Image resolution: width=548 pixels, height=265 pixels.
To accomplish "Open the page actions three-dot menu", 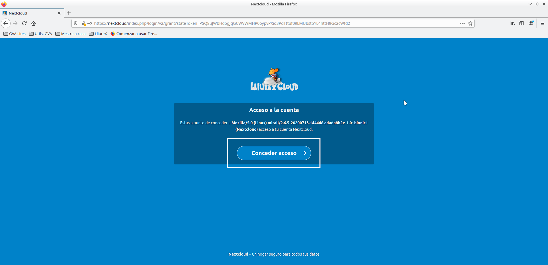I will [462, 23].
